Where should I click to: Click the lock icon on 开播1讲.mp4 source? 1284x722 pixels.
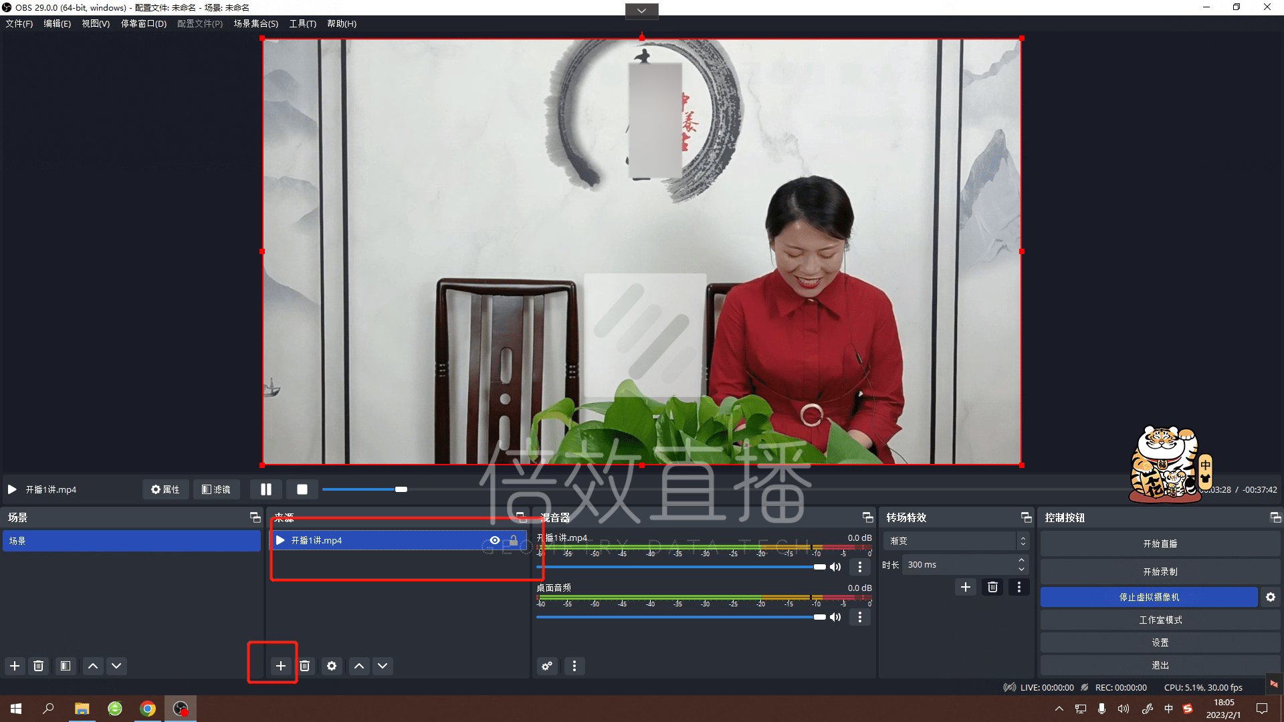click(513, 539)
